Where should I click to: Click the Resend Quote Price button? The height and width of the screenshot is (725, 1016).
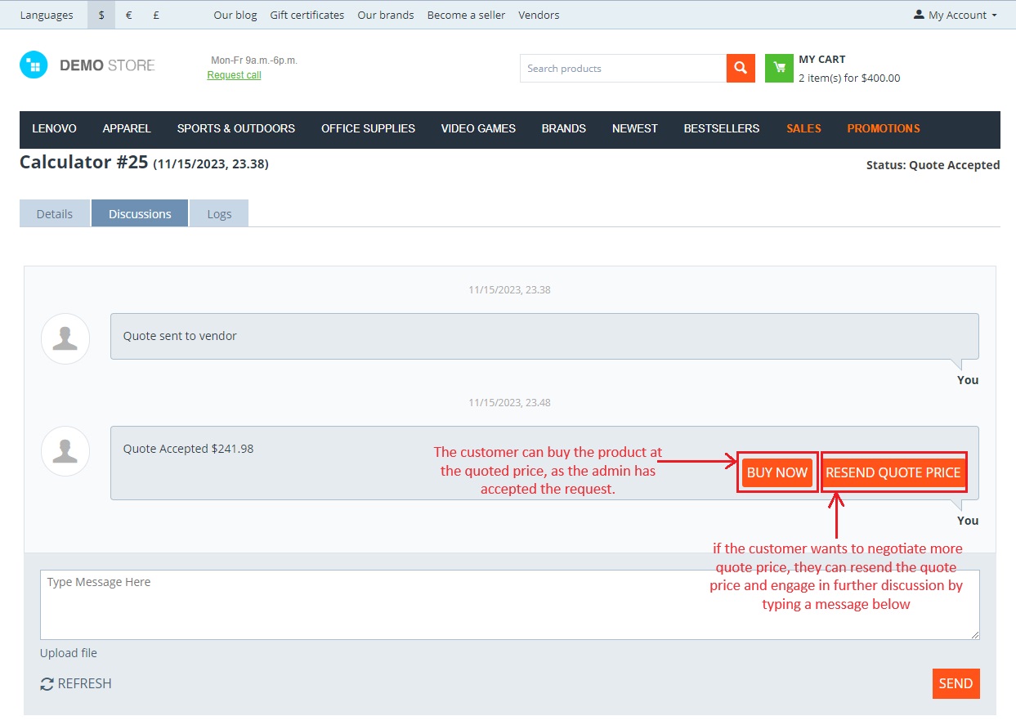point(893,472)
